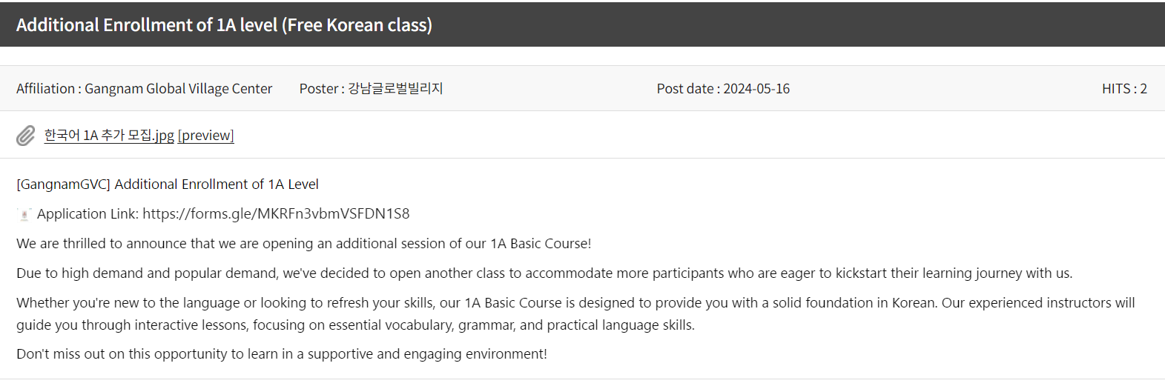Screen dimensions: 1165x389
Task: Click the 'Due to high demand' paragraph
Action: point(544,273)
